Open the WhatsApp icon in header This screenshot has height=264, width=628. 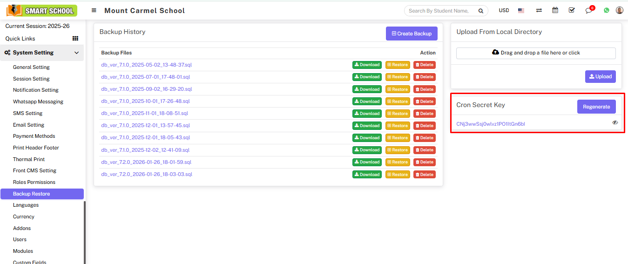coord(606,10)
